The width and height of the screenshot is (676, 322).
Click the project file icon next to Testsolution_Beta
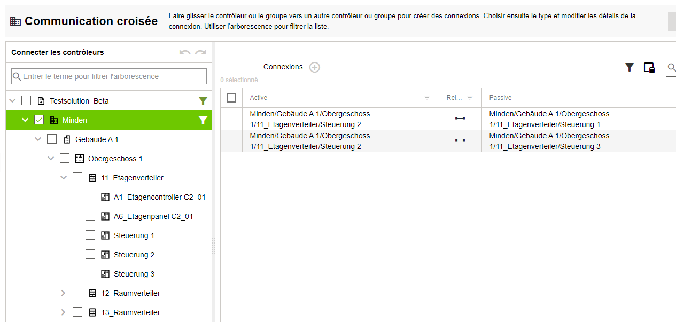(41, 101)
